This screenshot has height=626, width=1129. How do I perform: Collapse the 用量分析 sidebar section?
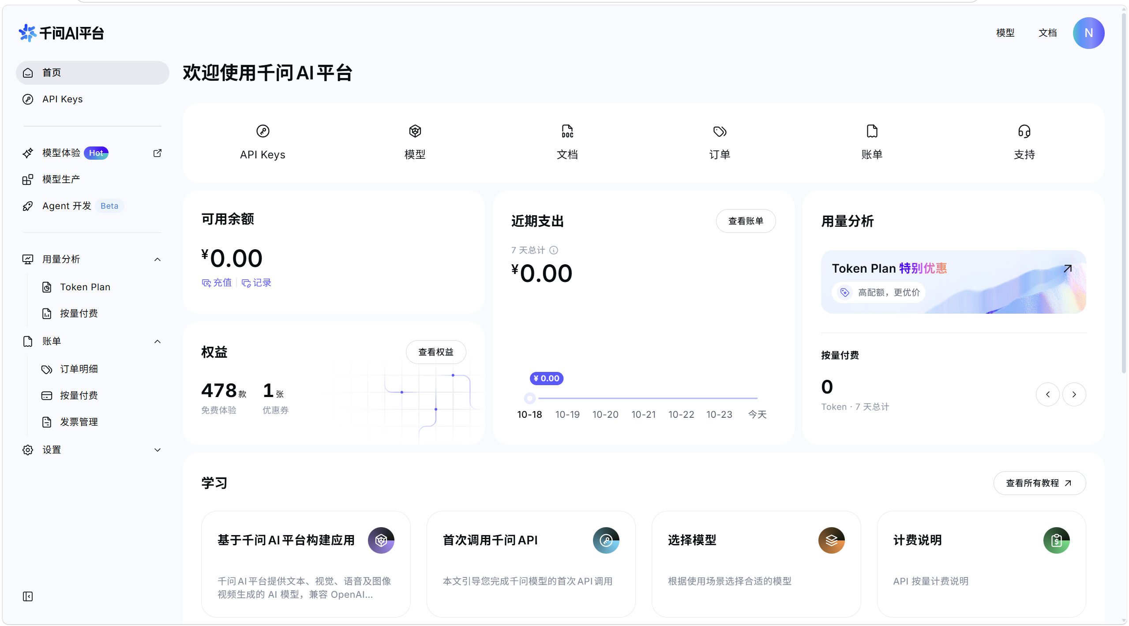click(x=158, y=259)
